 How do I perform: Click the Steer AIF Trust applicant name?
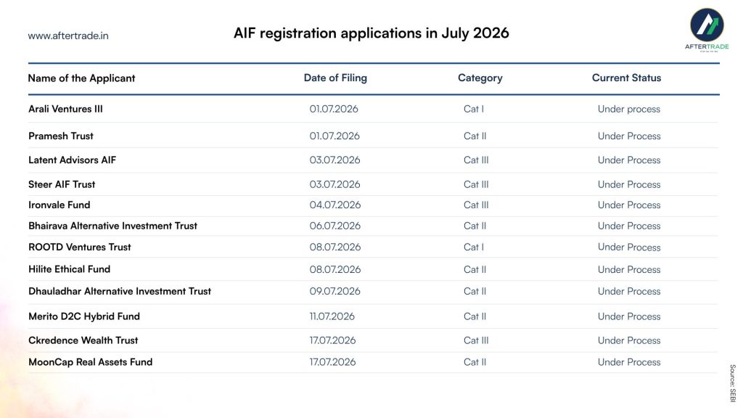62,184
